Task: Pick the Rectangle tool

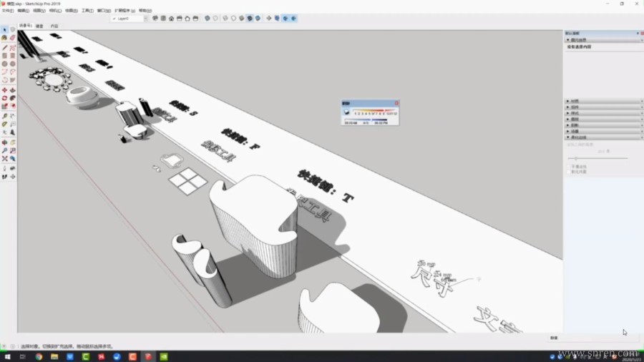Action: 4,55
